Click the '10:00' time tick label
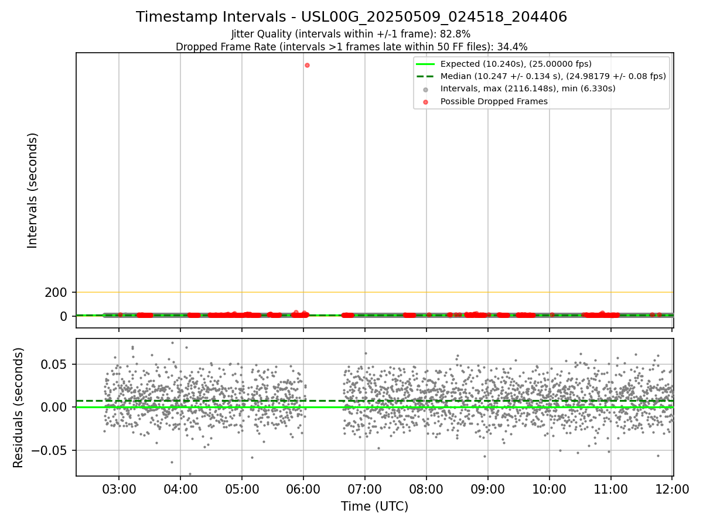 click(550, 489)
